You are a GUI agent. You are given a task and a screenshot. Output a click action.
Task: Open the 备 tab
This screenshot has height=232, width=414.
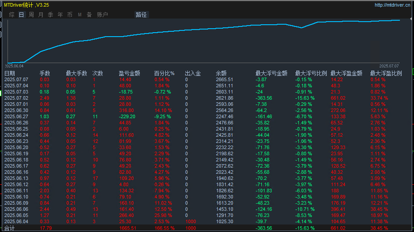pyautogui.click(x=89, y=15)
